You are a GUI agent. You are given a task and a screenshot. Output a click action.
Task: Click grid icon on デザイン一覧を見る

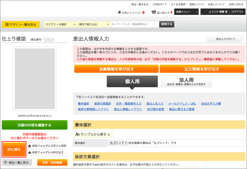[x=7, y=24]
